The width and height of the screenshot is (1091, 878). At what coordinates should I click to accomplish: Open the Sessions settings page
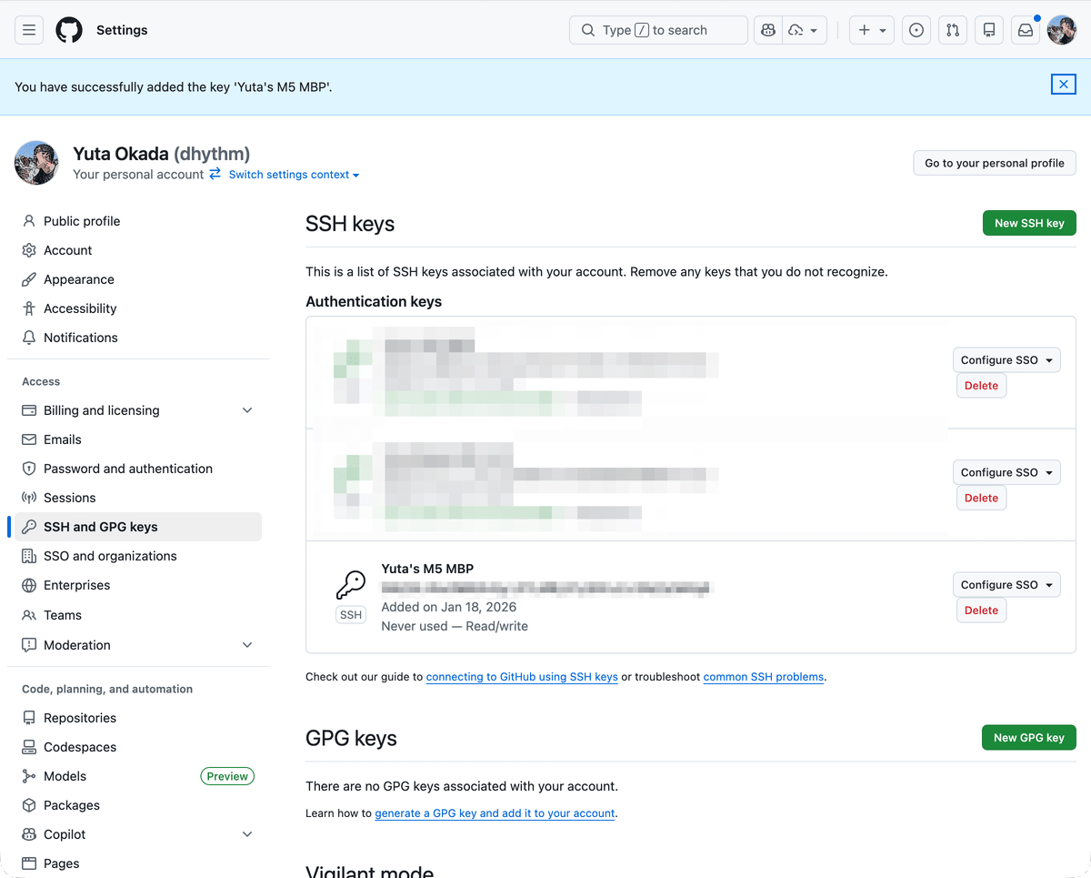pyautogui.click(x=70, y=498)
